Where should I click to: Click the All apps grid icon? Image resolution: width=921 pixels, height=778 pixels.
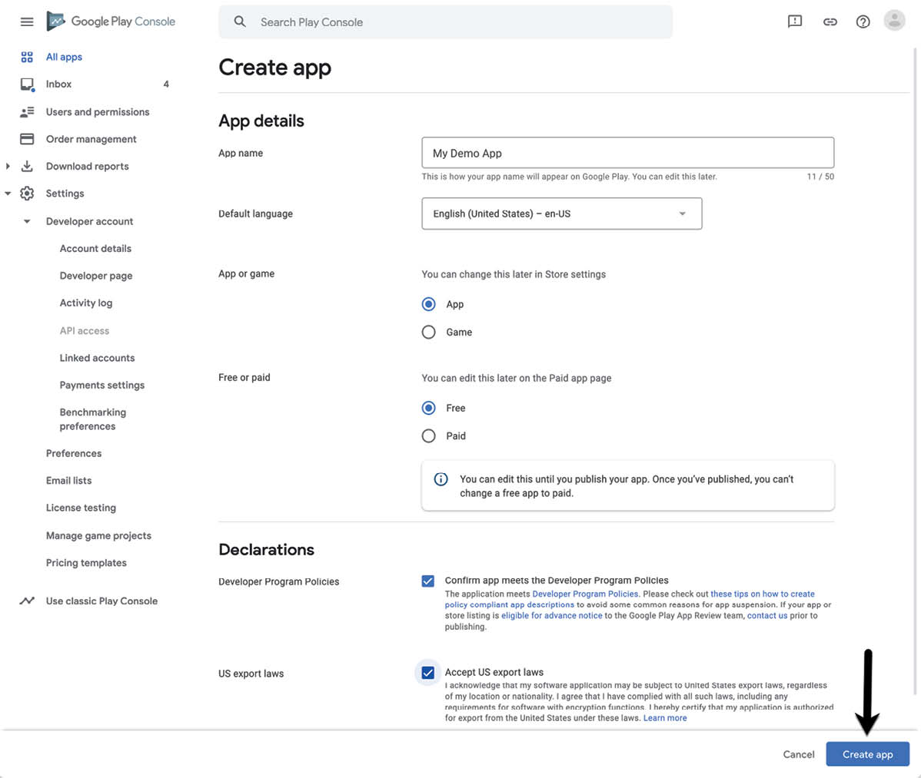(x=27, y=57)
